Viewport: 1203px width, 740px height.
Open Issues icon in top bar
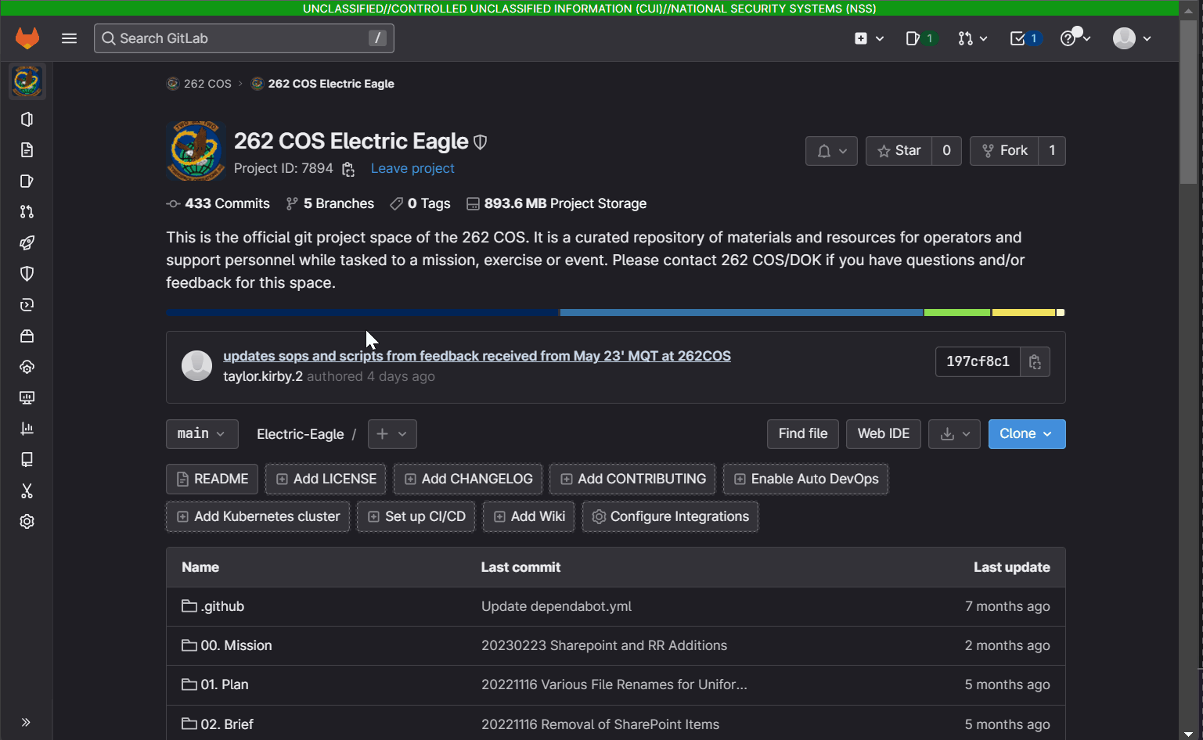pyautogui.click(x=921, y=38)
